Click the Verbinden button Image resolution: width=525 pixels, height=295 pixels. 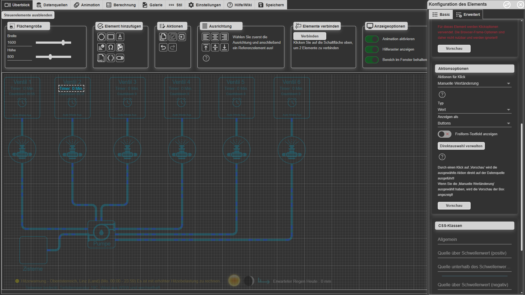(310, 36)
